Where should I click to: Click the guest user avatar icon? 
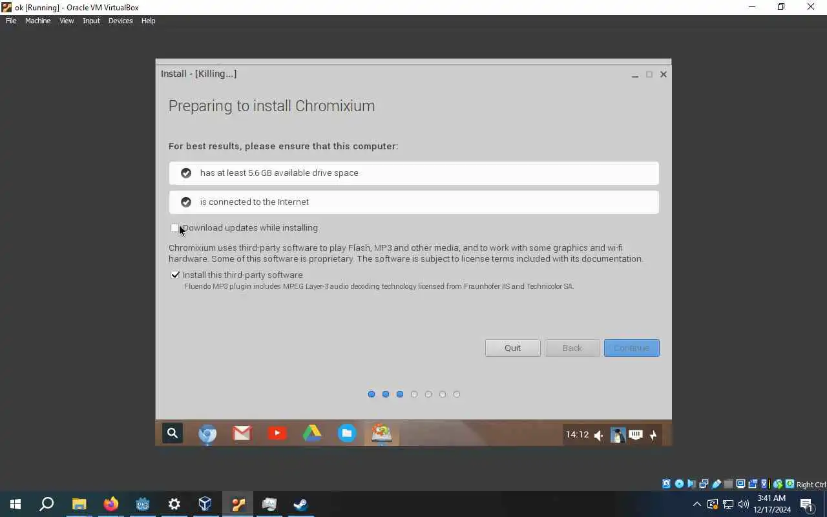[x=618, y=435]
